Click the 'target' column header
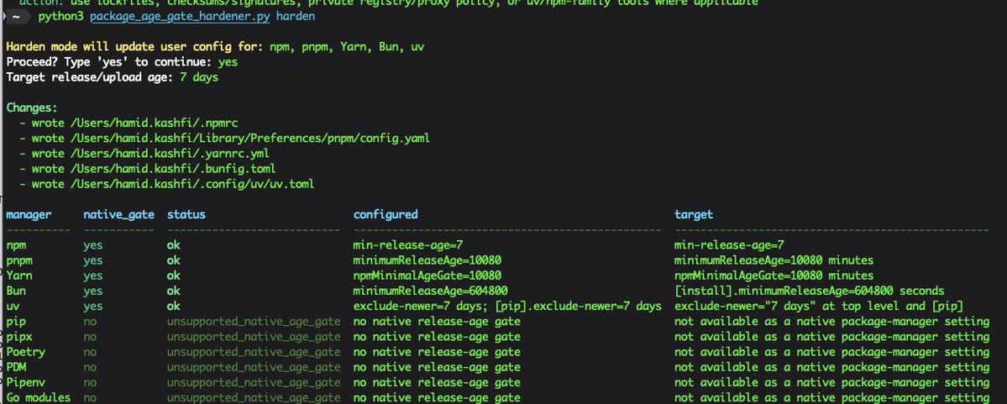 (694, 214)
